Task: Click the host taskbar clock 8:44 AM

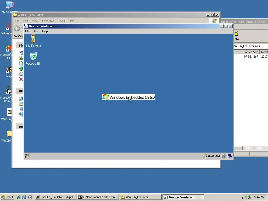Action: [259, 197]
